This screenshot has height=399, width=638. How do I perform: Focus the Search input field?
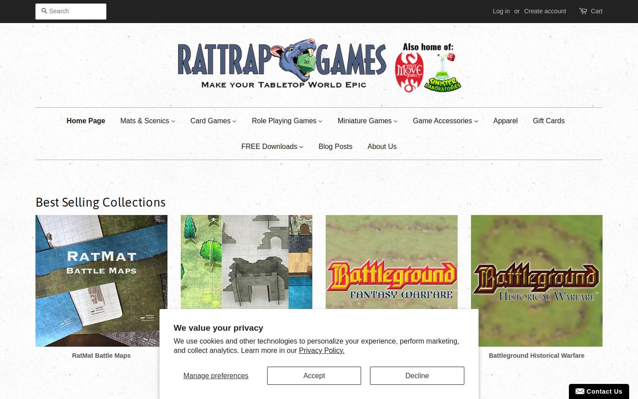point(71,11)
